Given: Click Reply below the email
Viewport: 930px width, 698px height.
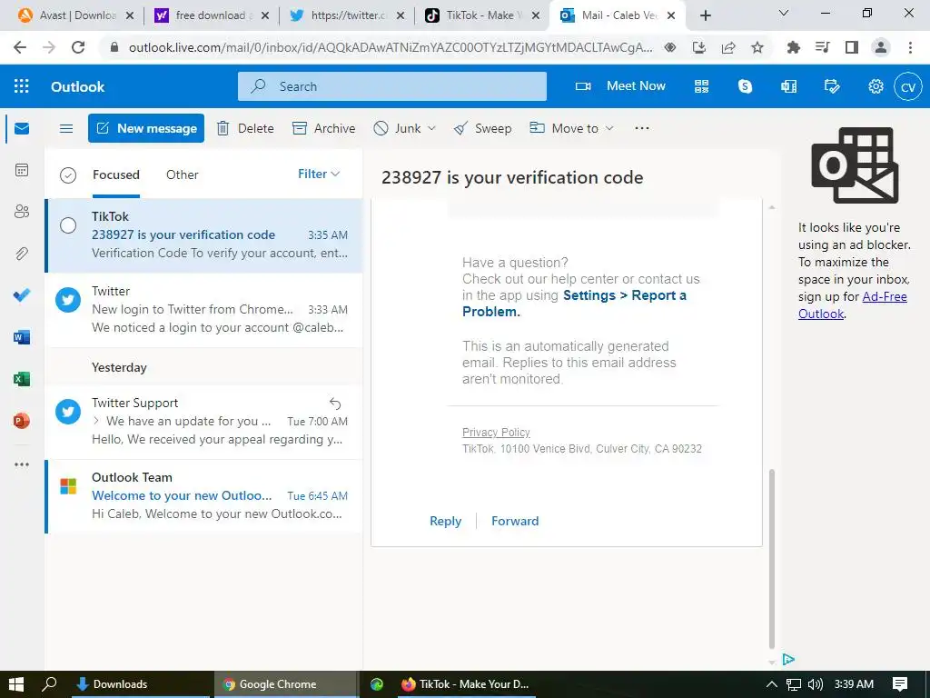Looking at the screenshot, I should click(x=445, y=521).
